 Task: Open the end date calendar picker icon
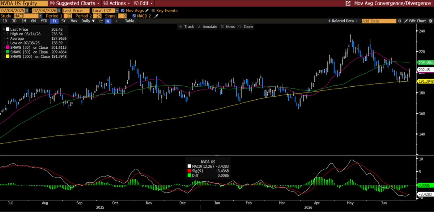pos(59,10)
